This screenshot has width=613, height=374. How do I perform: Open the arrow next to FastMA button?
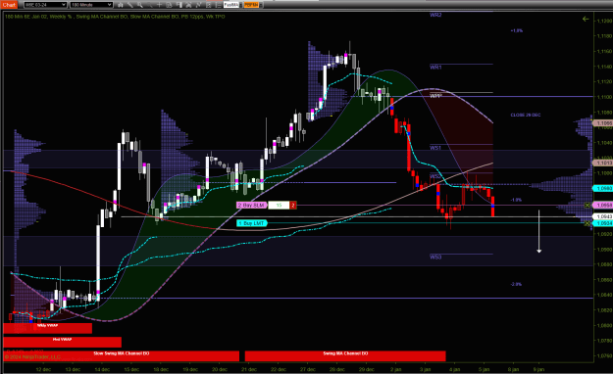tap(240, 5)
